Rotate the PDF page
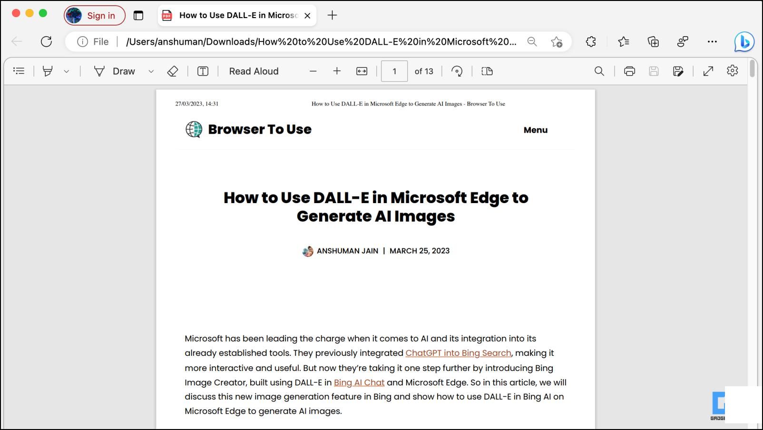 click(457, 71)
